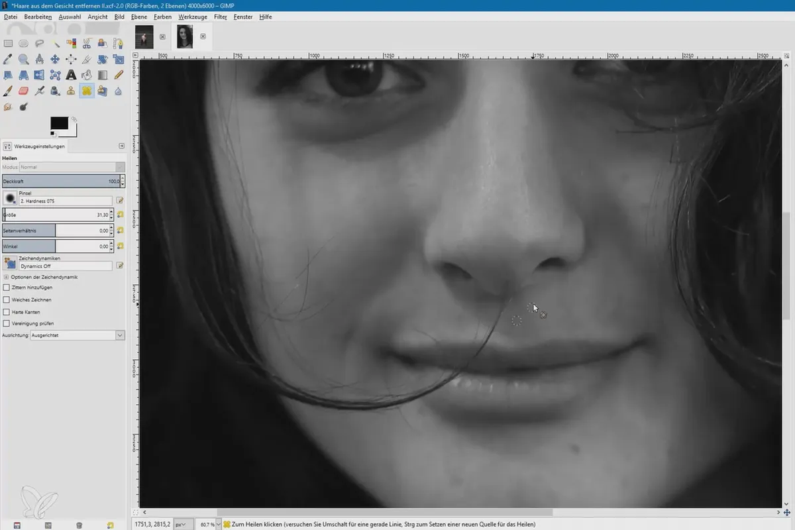Image resolution: width=795 pixels, height=530 pixels.
Task: Click the black foreground color swatch
Action: click(59, 123)
